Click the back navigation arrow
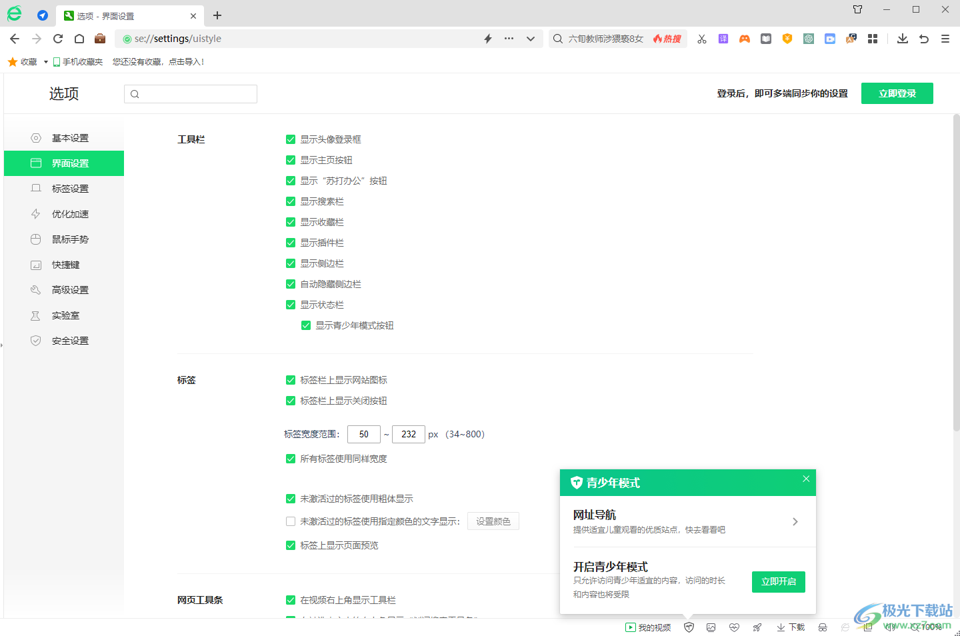This screenshot has width=960, height=636. click(15, 39)
